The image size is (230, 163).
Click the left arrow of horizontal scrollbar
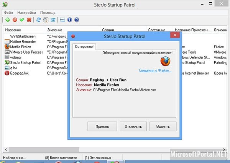6,150
